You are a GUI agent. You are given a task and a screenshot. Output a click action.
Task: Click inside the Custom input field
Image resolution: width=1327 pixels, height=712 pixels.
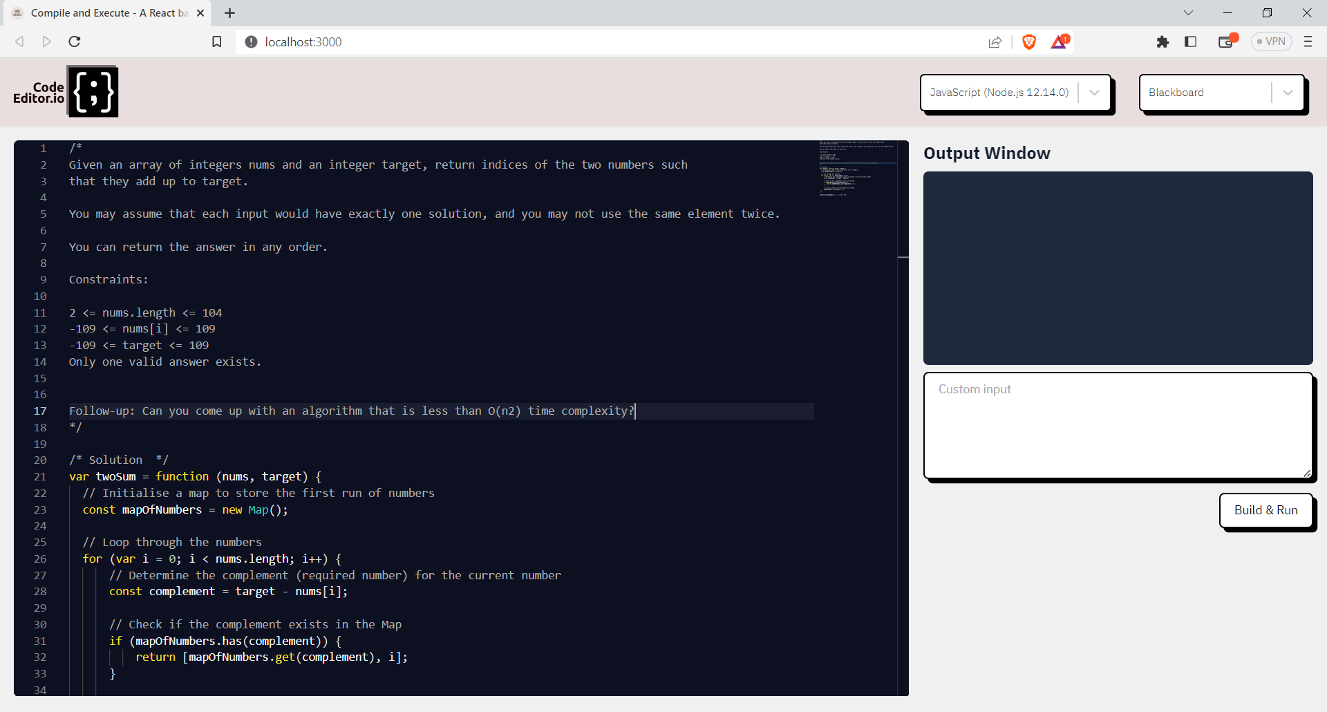point(1116,425)
